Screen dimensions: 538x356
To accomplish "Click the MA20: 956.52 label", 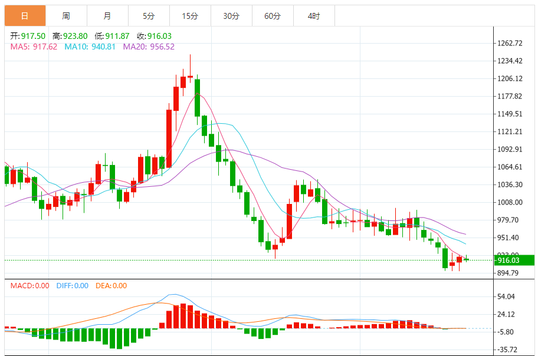I will pos(149,47).
